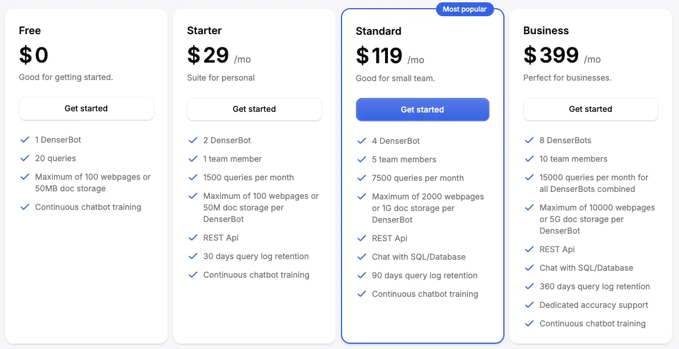Screen dimensions: 679x349
Task: Click the checkmark beside Chat with SQL/Database in Standard
Action: [x=361, y=256]
